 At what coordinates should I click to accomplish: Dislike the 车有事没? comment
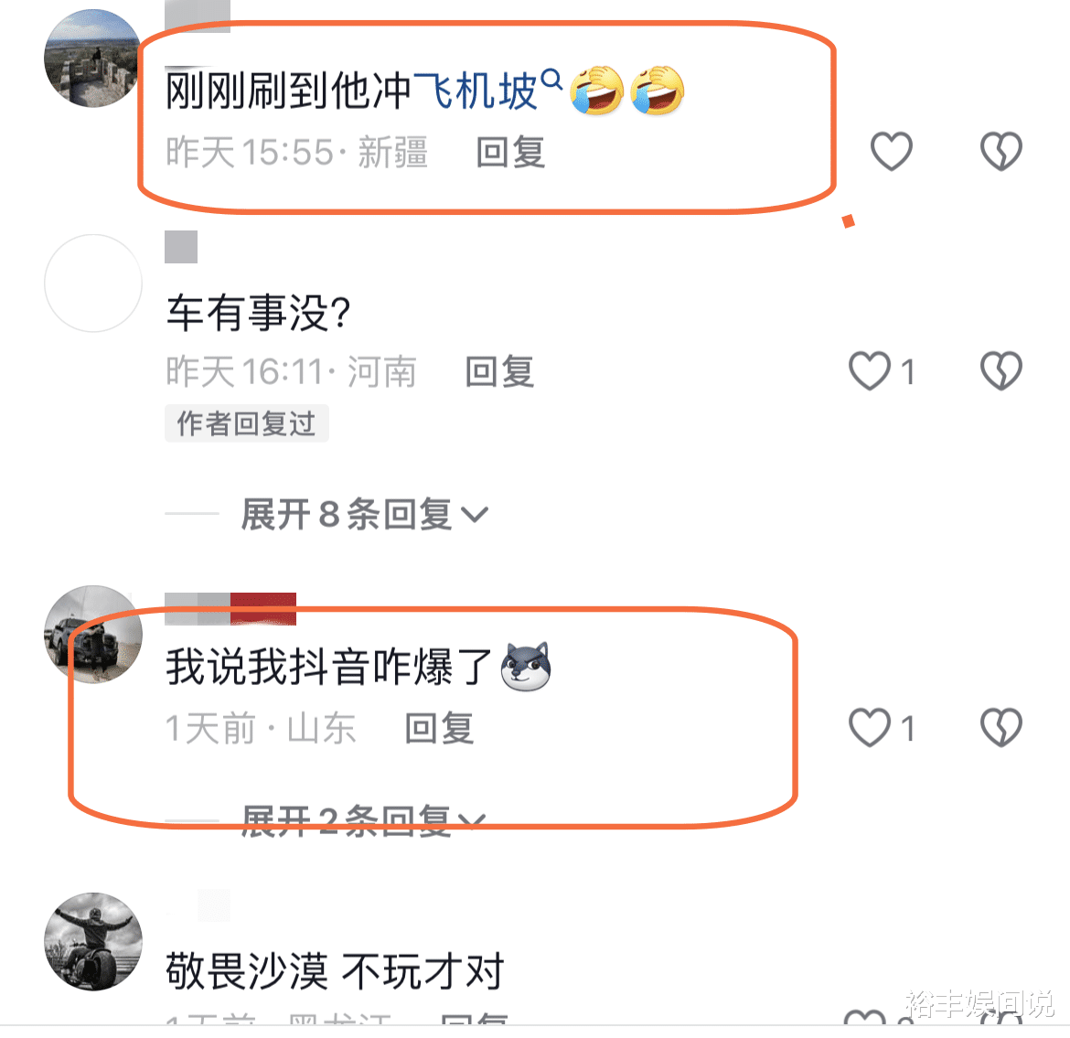pos(1001,370)
